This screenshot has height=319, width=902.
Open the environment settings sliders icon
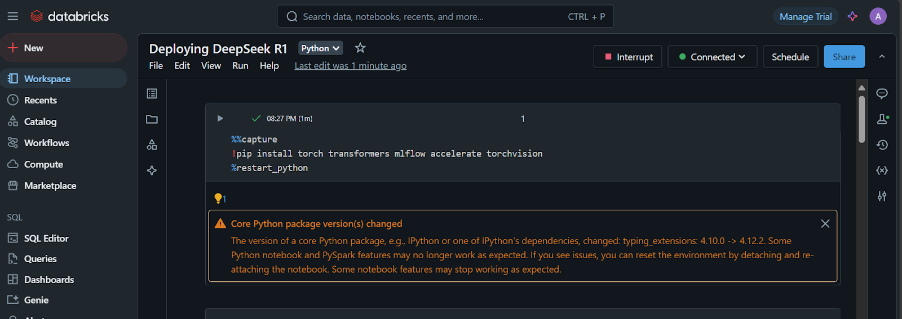coord(882,196)
